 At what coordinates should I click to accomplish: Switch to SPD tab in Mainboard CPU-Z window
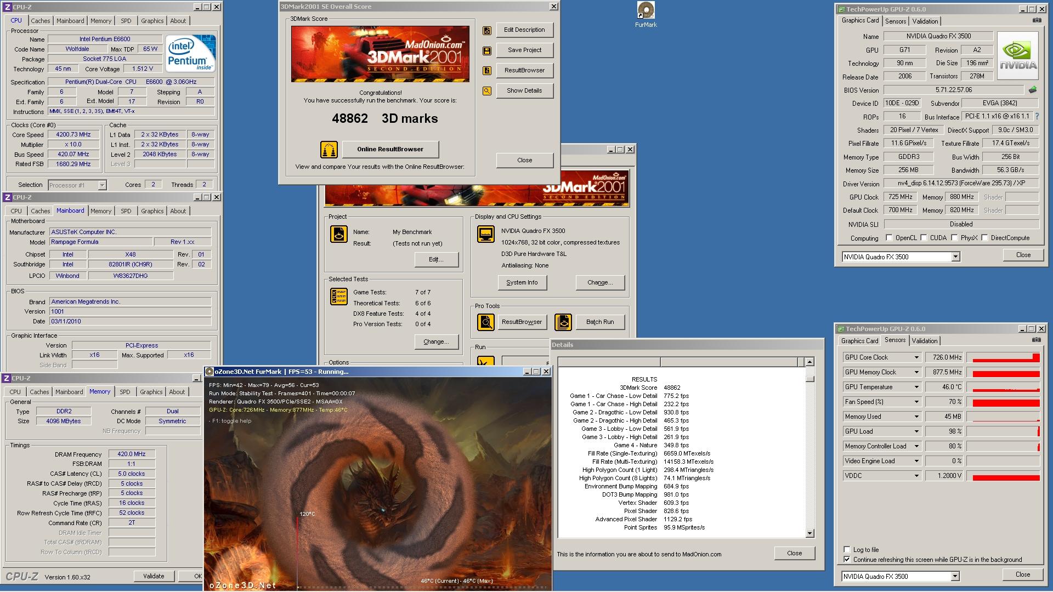click(x=126, y=211)
